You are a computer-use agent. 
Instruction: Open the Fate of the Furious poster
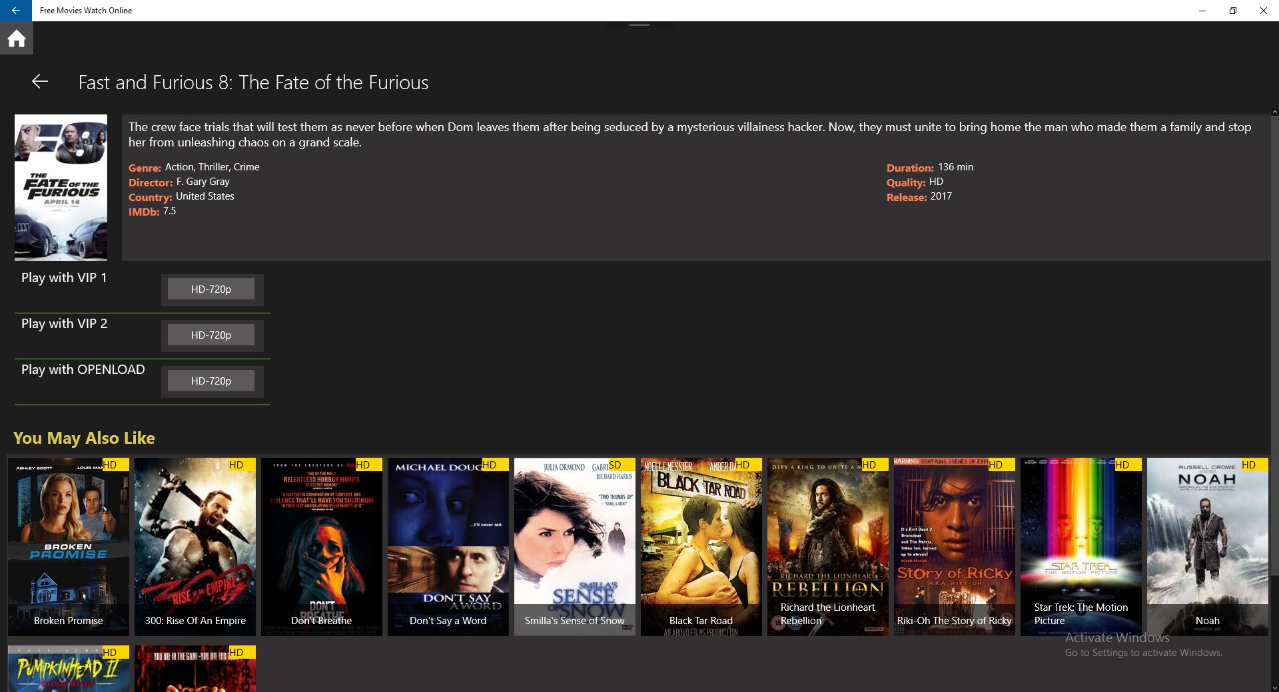(x=61, y=188)
